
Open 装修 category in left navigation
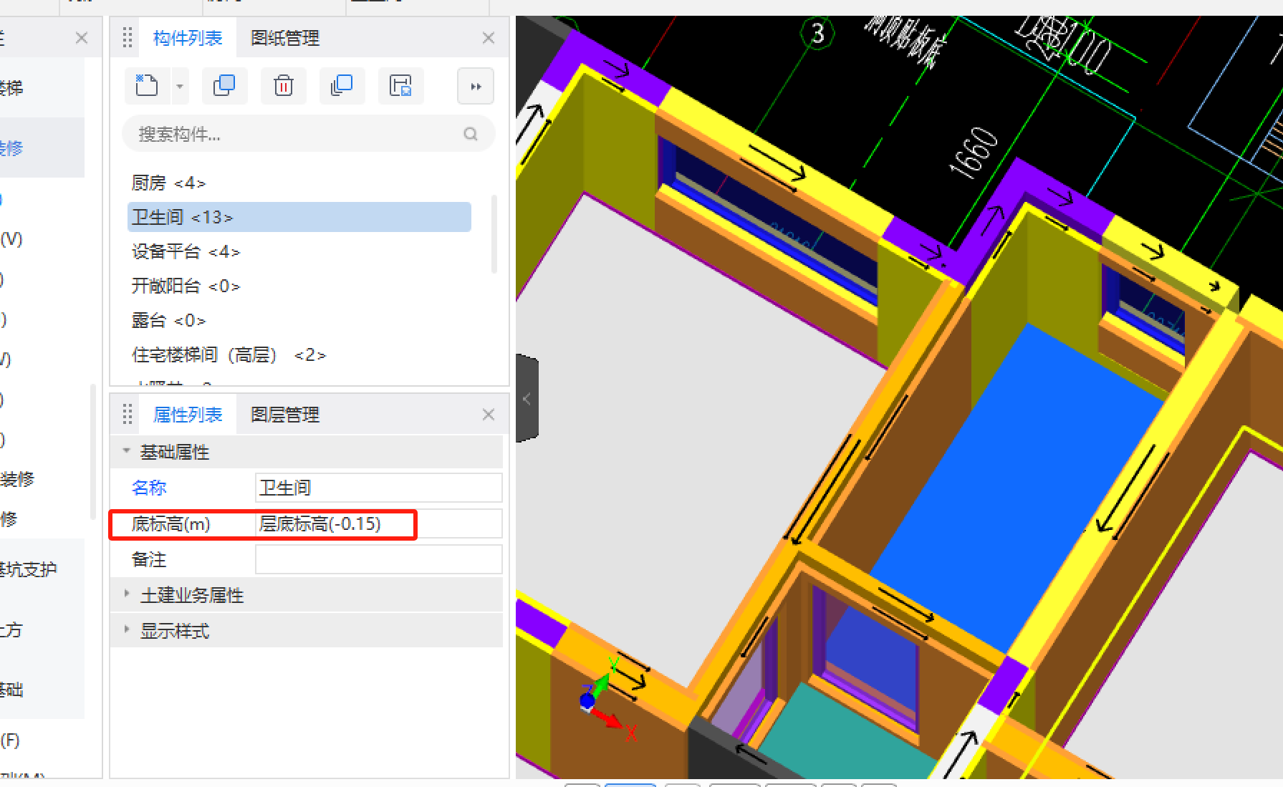[x=11, y=148]
